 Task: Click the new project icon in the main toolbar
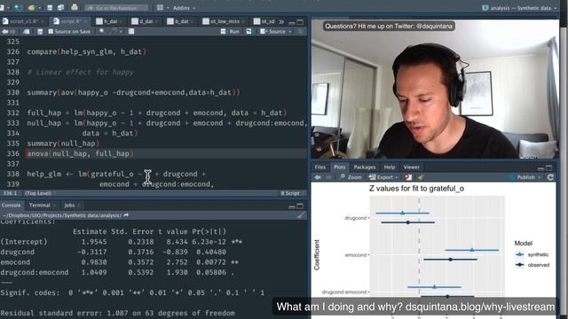[18, 7]
